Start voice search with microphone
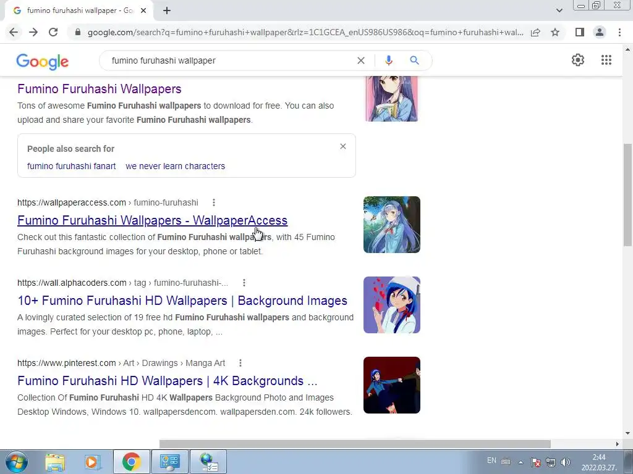Screen dimensions: 633x474 point(388,60)
